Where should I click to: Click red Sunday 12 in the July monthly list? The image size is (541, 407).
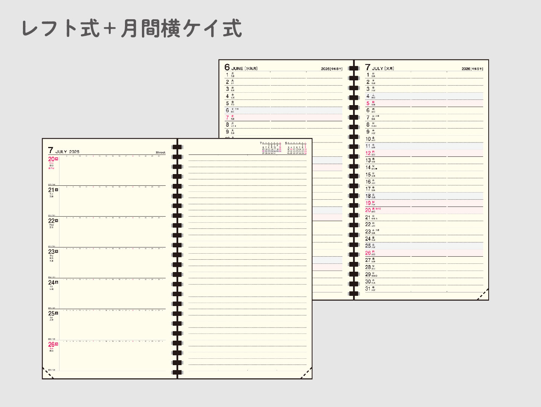[368, 153]
